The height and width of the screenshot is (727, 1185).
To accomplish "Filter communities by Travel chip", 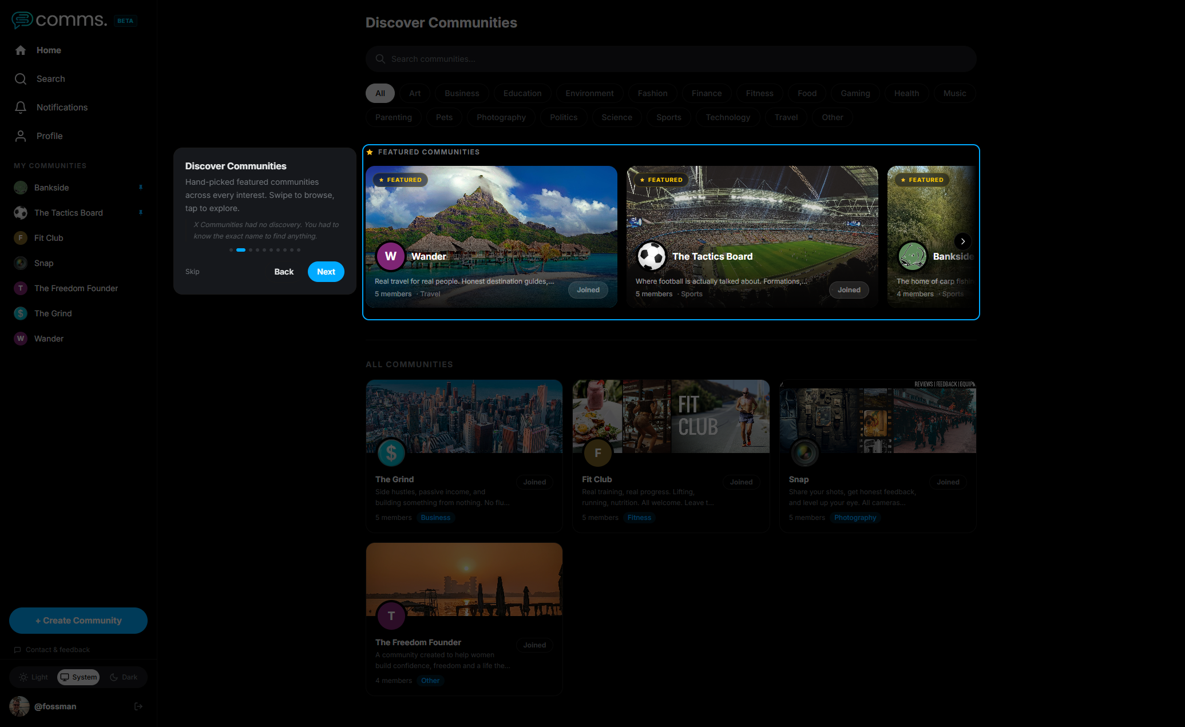I will click(786, 117).
